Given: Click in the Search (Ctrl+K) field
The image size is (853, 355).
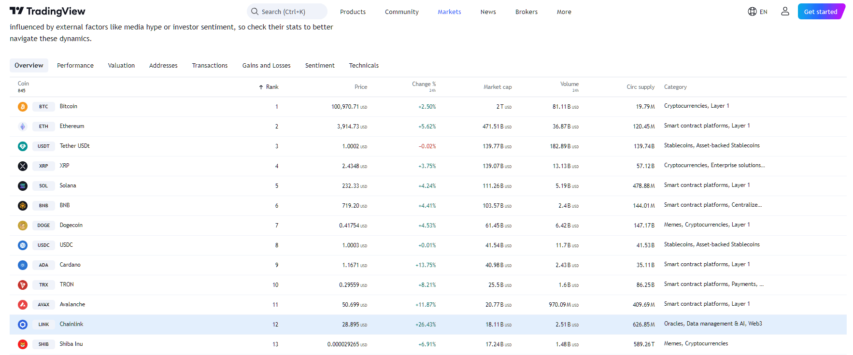Looking at the screenshot, I should tap(287, 12).
